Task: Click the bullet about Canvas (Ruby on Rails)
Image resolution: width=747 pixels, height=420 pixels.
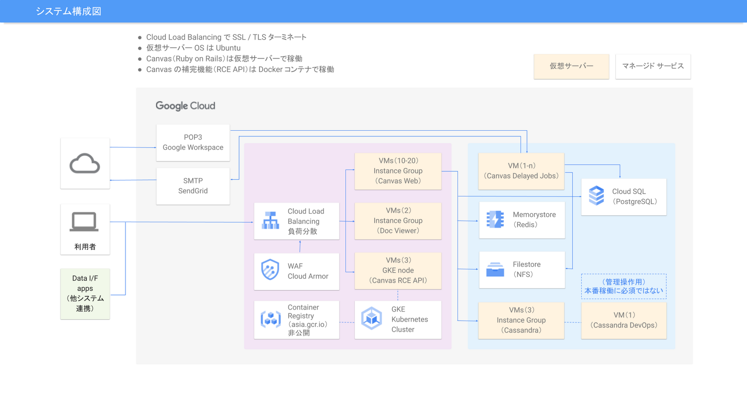Action: pos(224,59)
